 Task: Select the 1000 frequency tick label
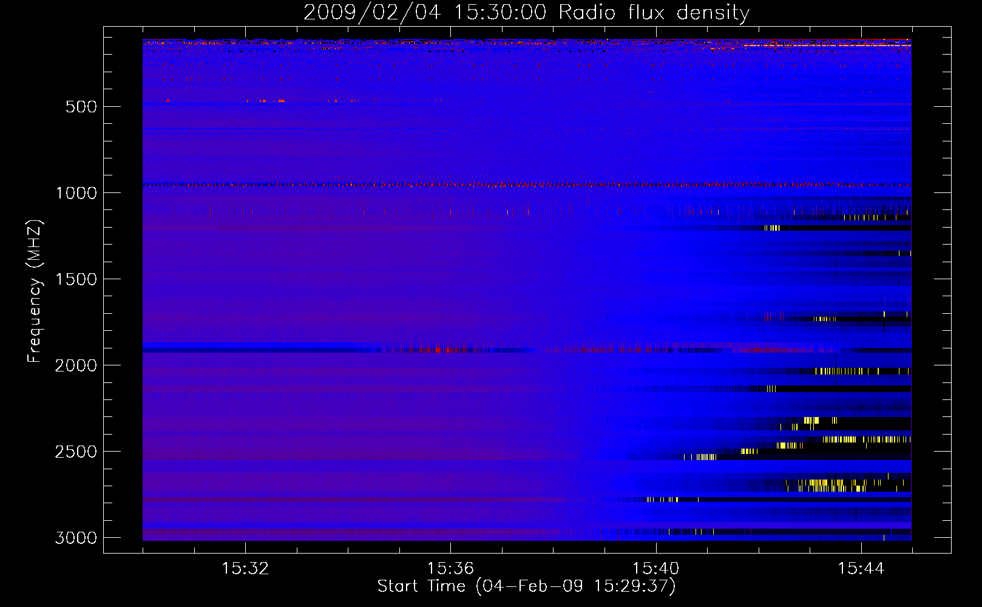(76, 193)
